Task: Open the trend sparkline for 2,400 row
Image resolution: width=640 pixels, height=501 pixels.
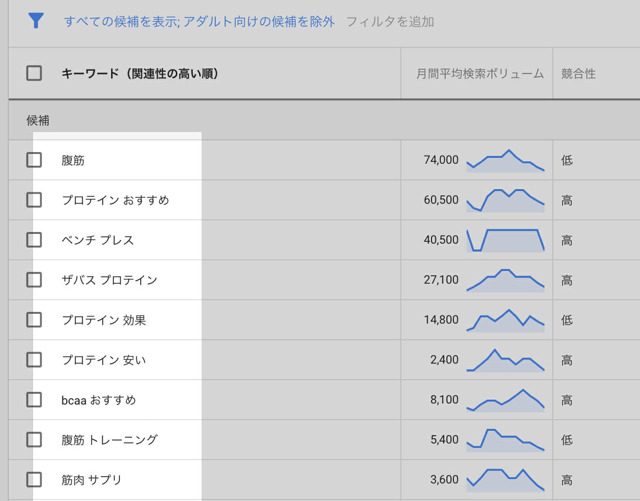Action: pos(506,360)
